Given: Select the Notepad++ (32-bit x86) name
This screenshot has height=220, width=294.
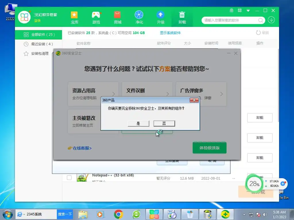Looking at the screenshot, I should pos(113,175).
